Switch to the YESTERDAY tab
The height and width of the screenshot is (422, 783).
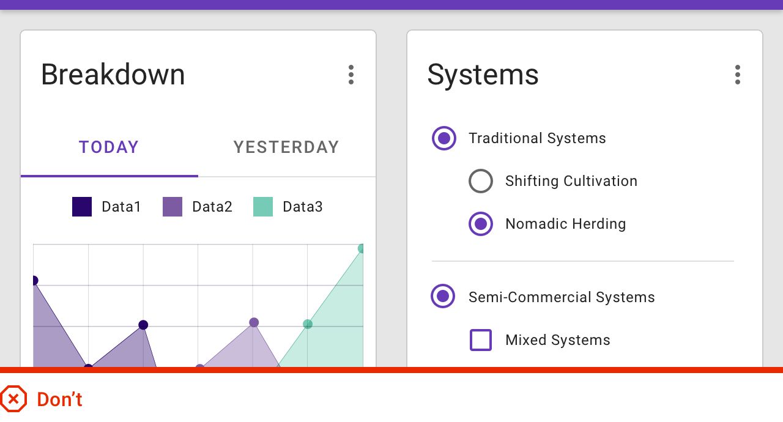(x=286, y=147)
